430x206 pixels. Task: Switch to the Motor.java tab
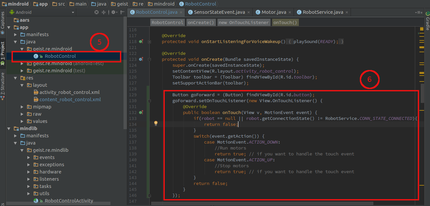pyautogui.click(x=273, y=12)
